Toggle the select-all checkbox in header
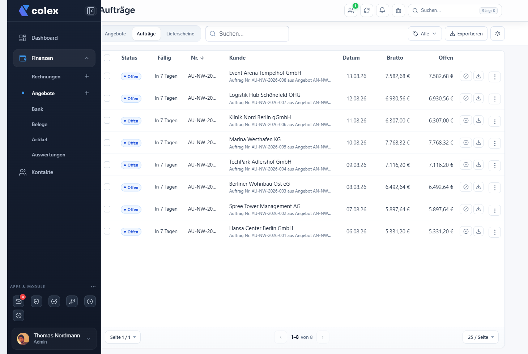This screenshot has width=528, height=354. click(x=107, y=58)
